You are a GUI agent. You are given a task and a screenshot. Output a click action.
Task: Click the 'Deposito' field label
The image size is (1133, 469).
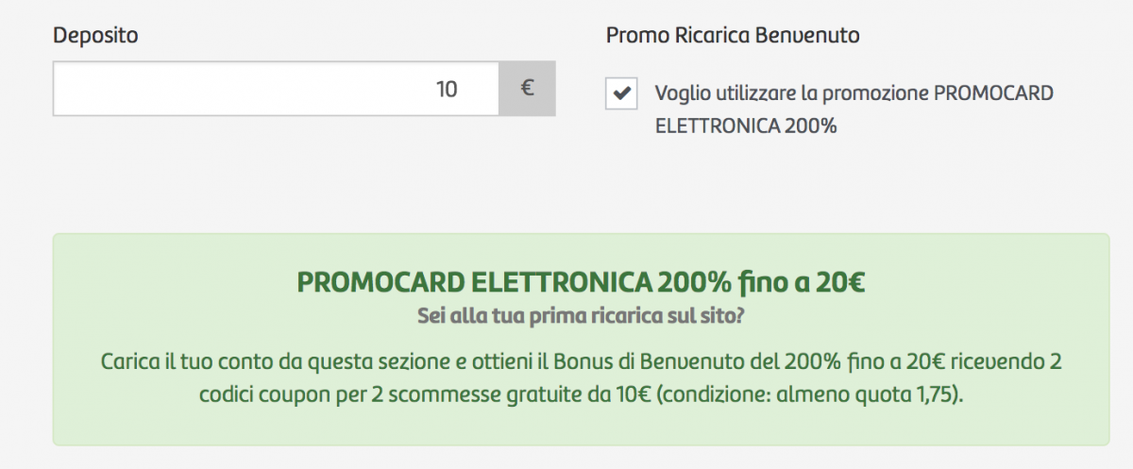point(95,36)
